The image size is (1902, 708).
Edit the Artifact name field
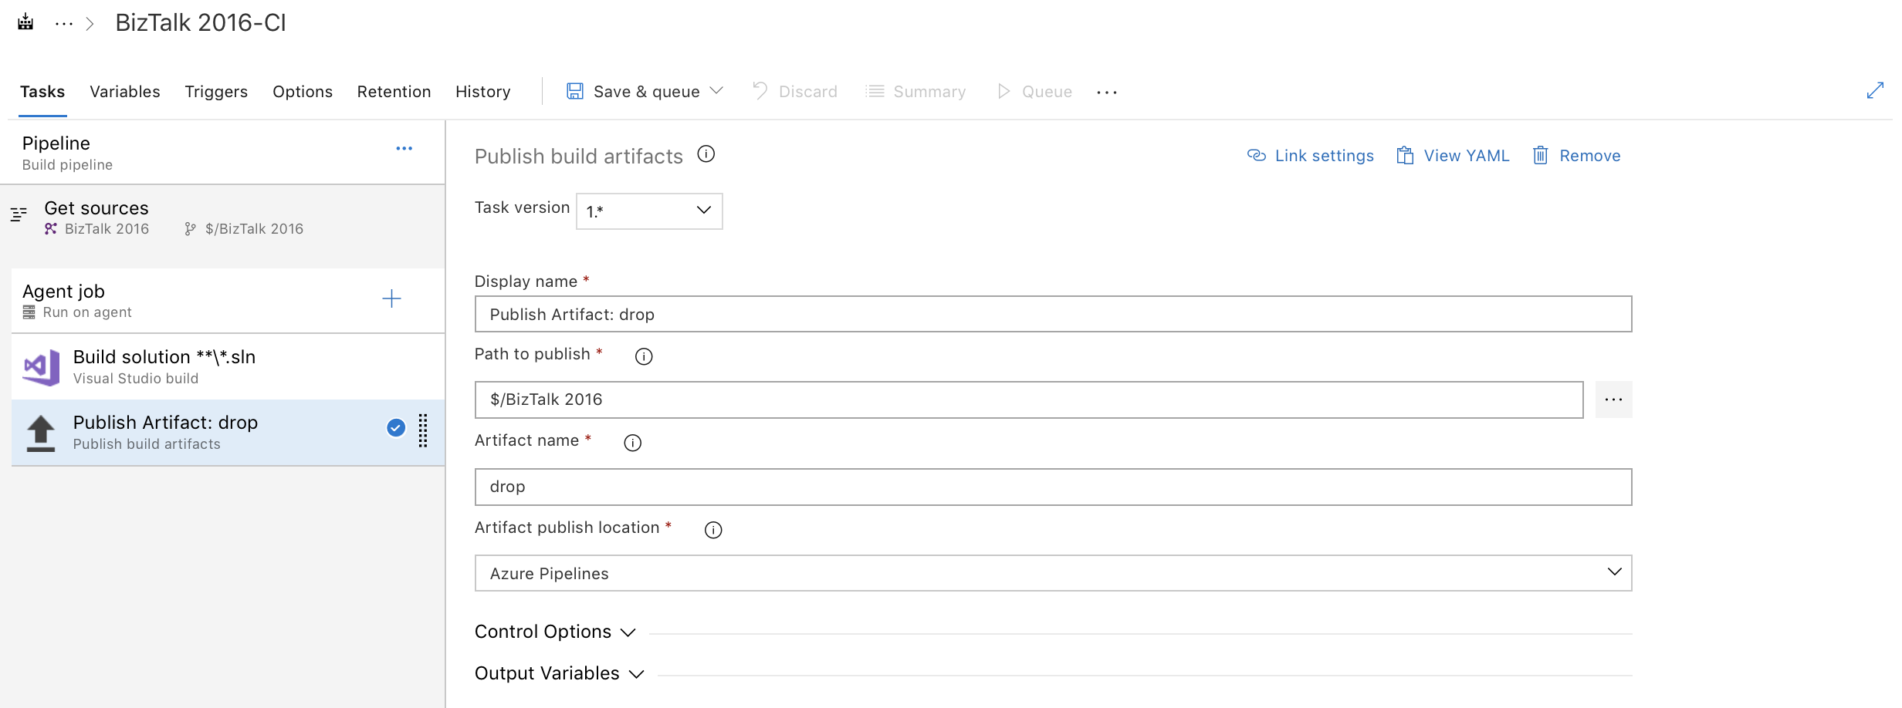point(1053,487)
